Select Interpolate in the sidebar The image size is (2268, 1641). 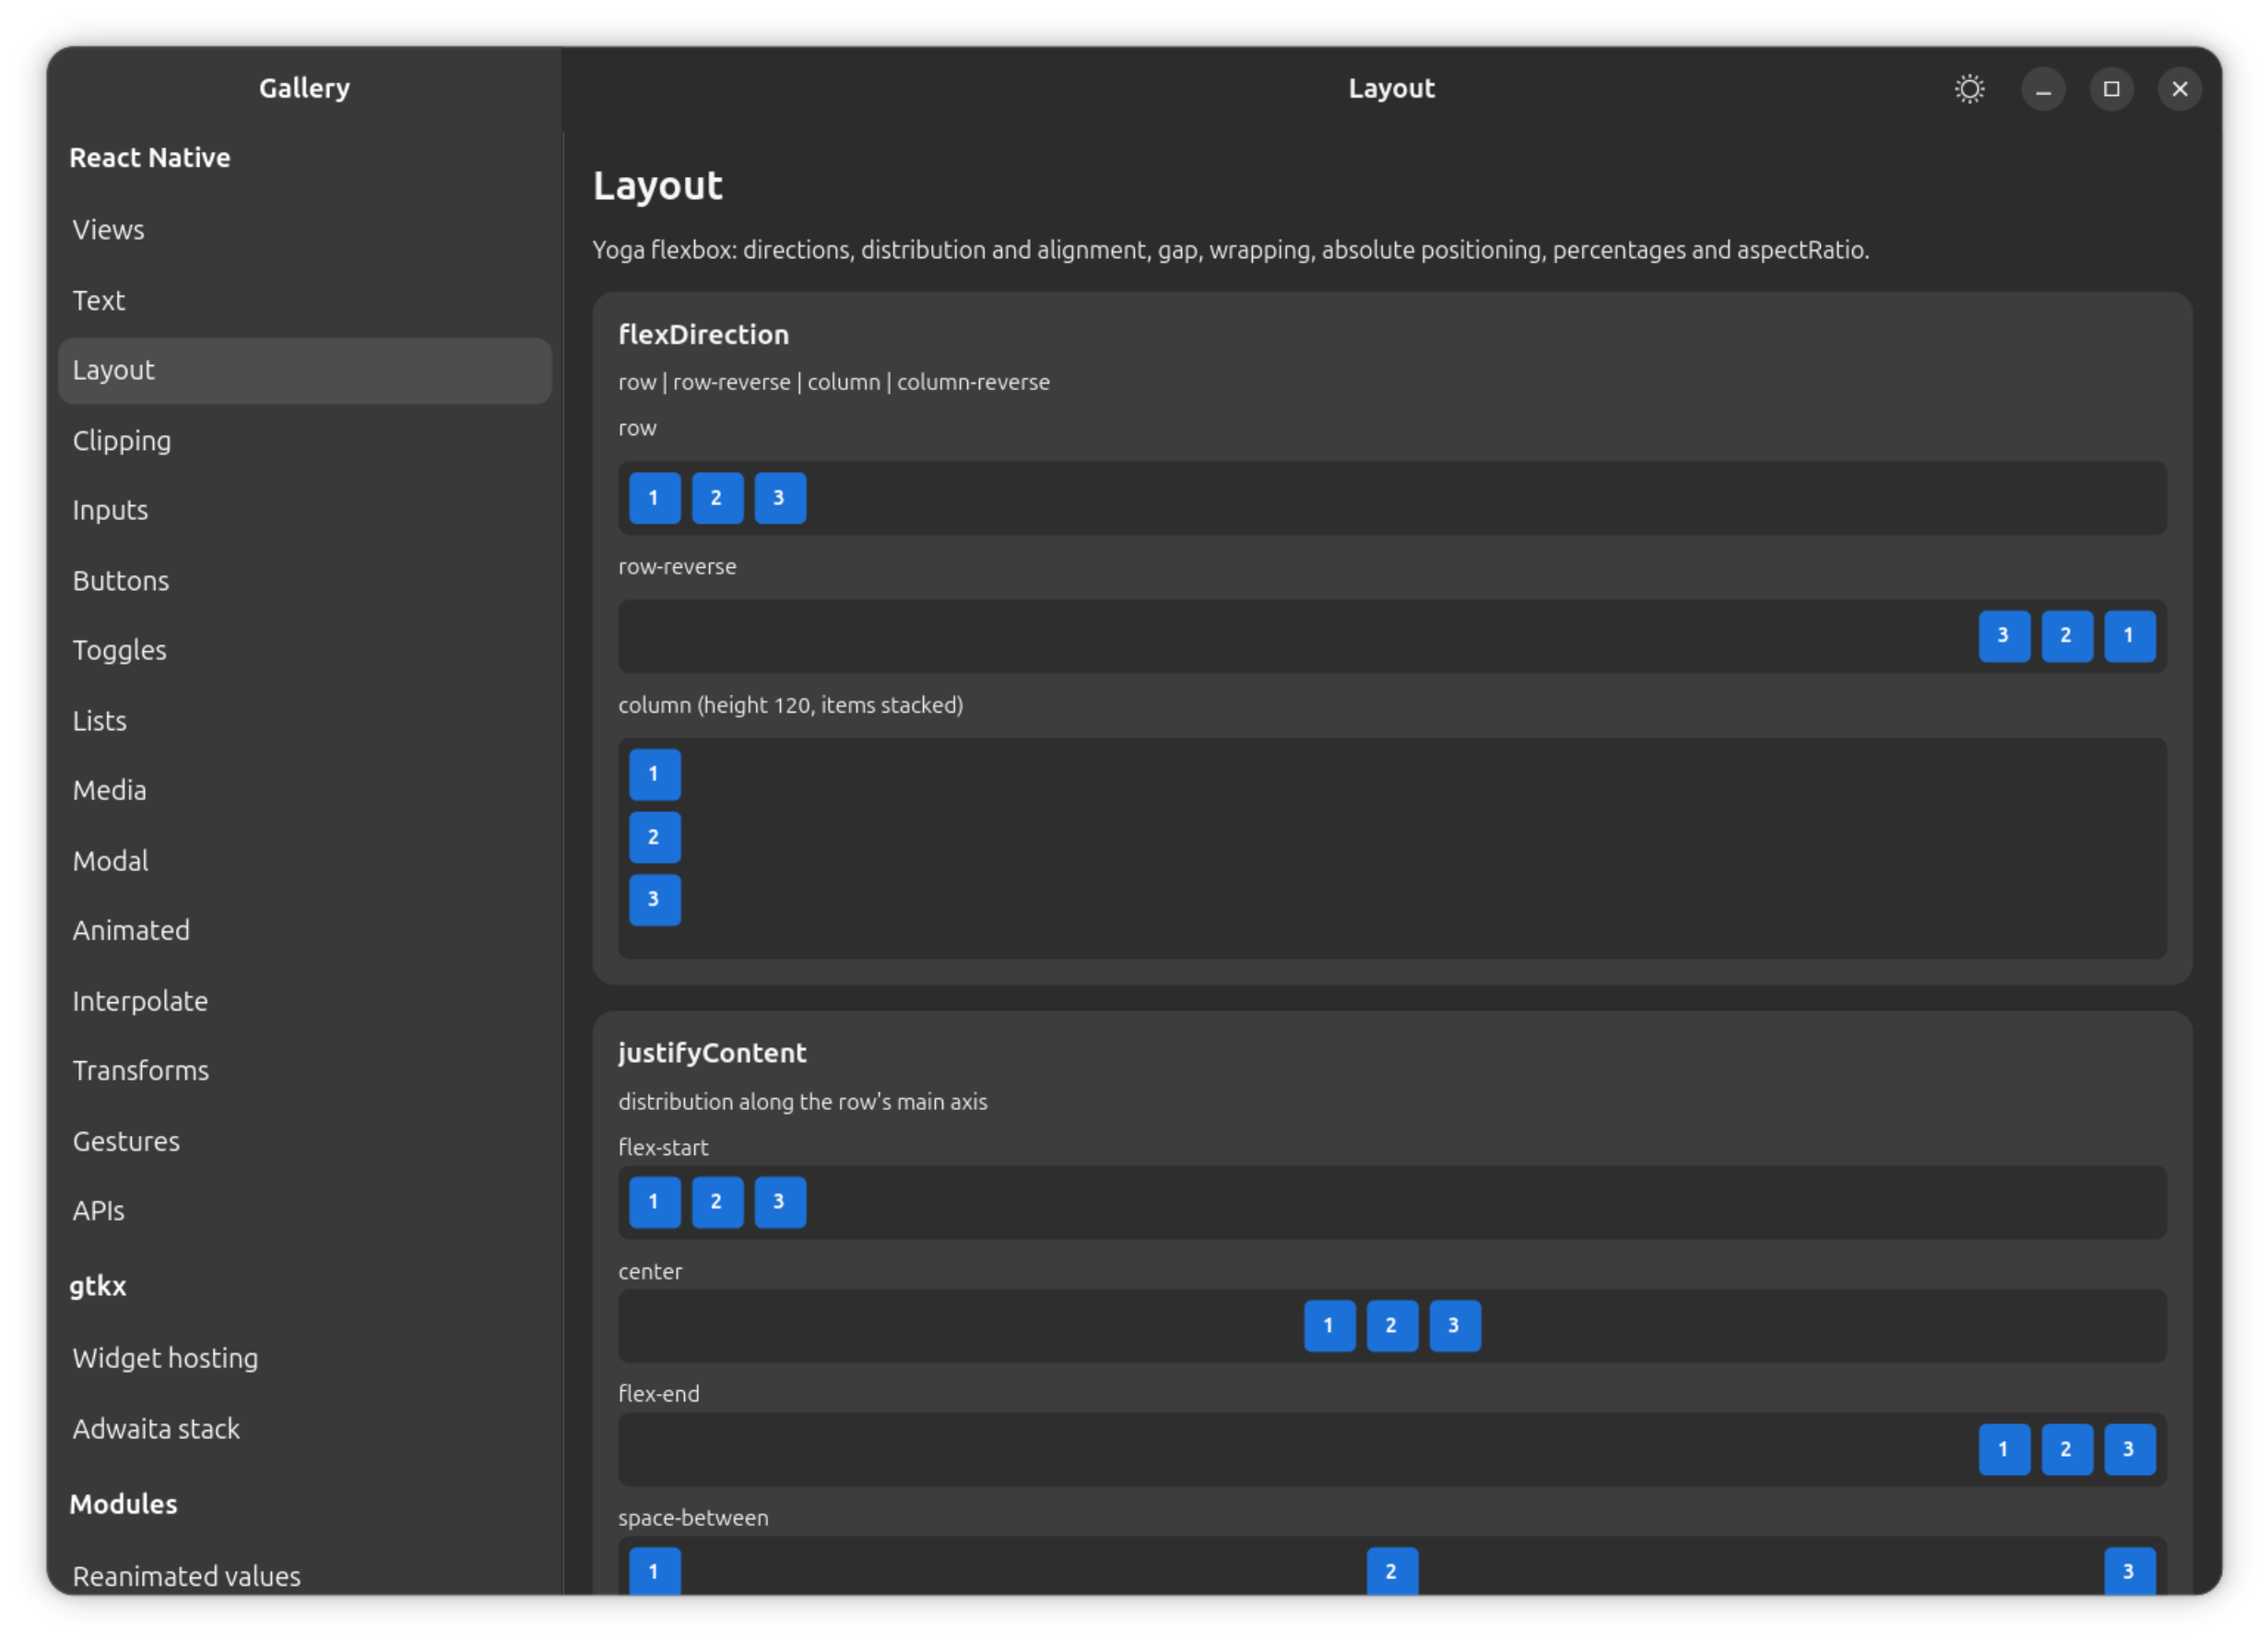pyautogui.click(x=305, y=1000)
